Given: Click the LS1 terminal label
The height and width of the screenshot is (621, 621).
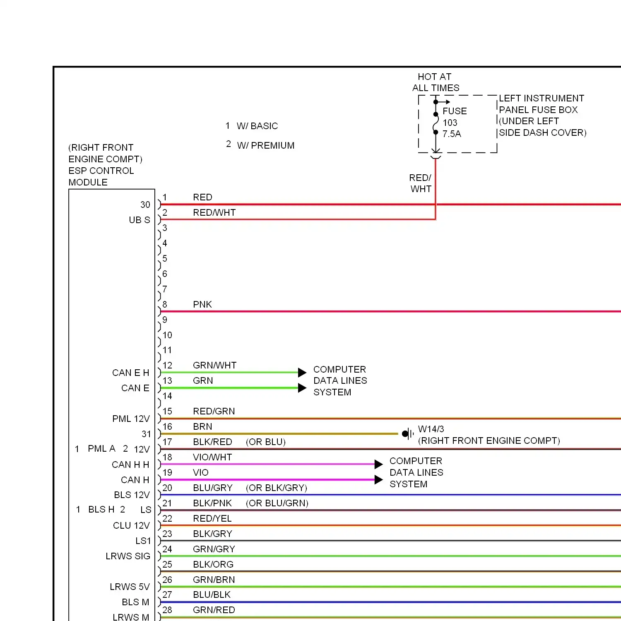Looking at the screenshot, I should click(x=143, y=541).
